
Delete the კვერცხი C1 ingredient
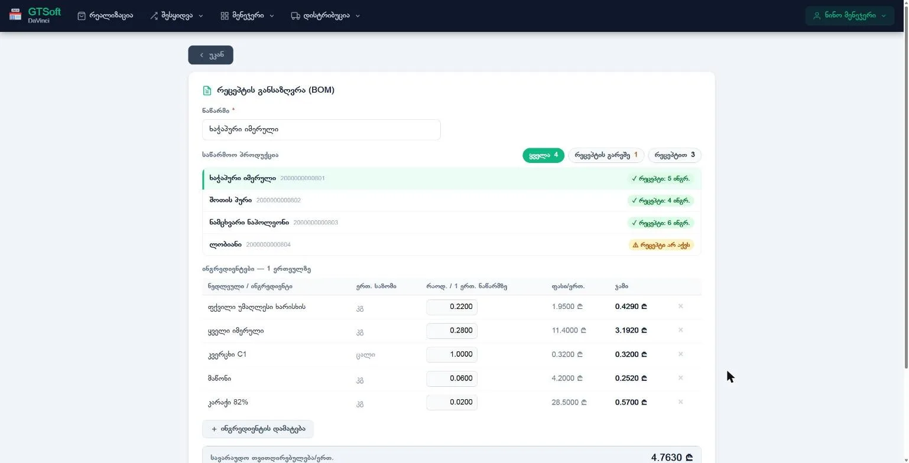[x=680, y=354]
